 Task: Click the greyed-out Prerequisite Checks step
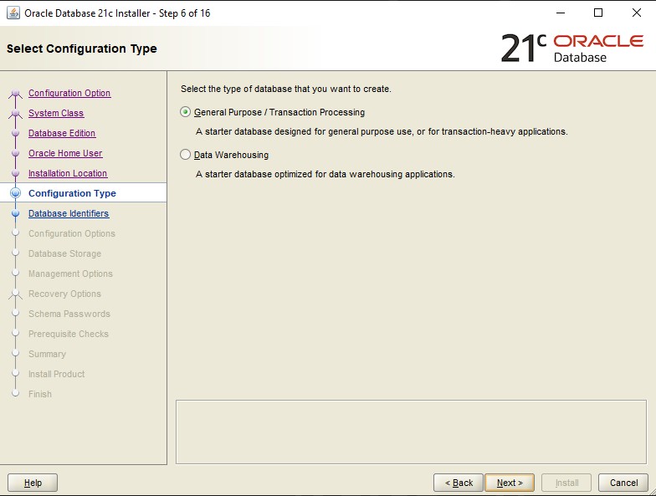(69, 334)
